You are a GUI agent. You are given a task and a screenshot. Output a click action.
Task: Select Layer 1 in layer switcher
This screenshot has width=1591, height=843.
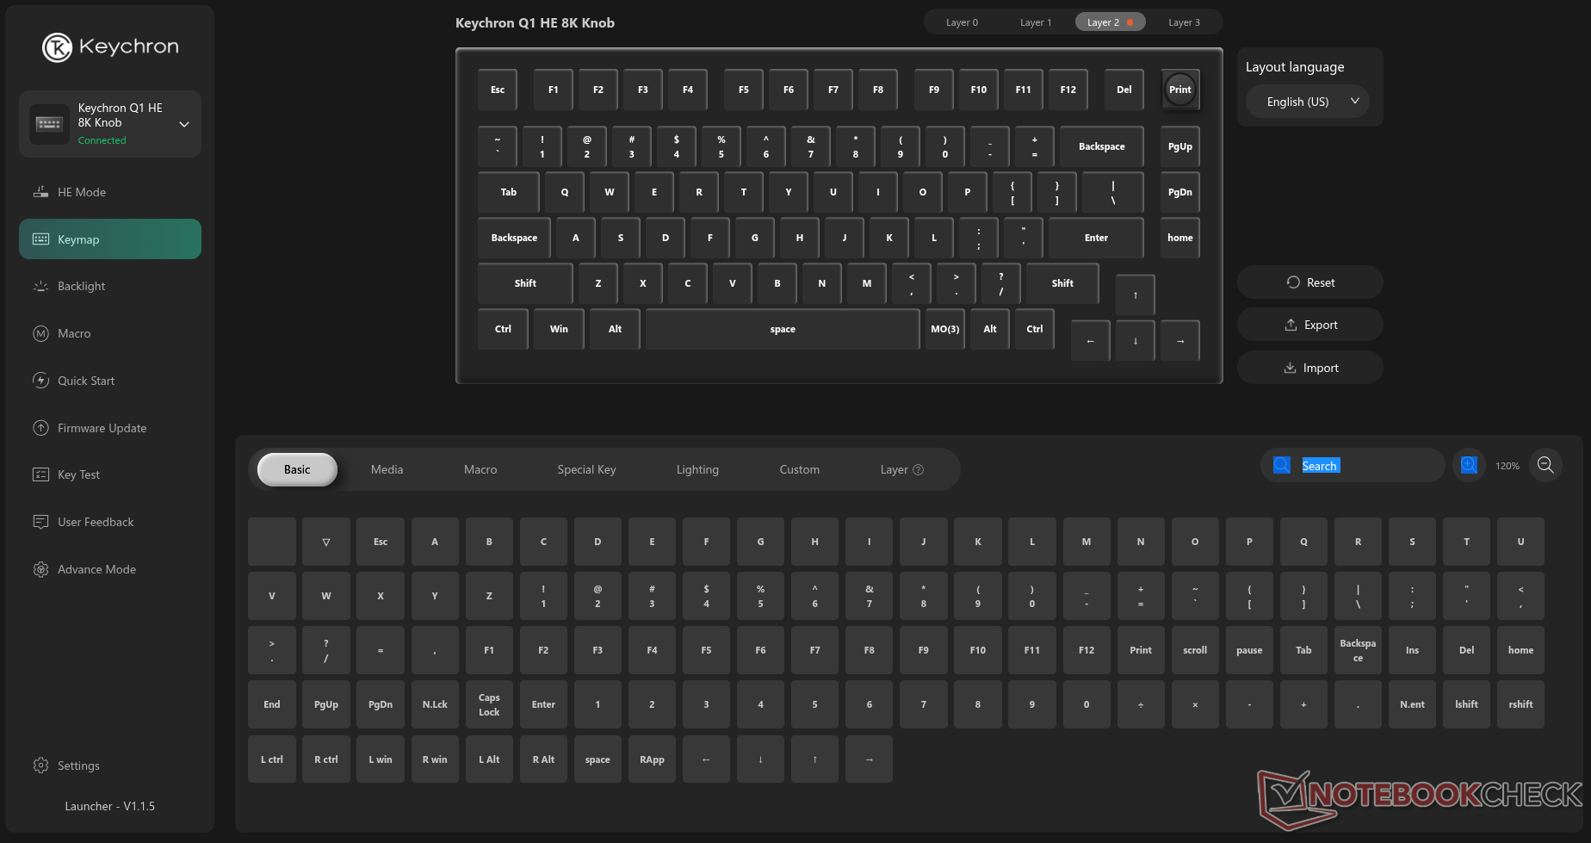[x=1036, y=22]
